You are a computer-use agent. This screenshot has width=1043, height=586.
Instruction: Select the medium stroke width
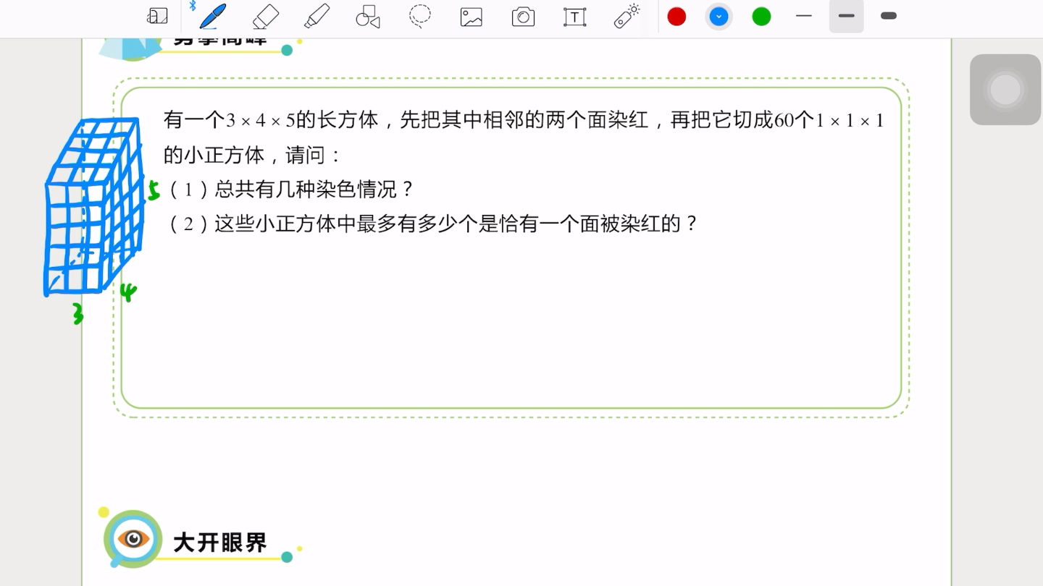tap(846, 16)
